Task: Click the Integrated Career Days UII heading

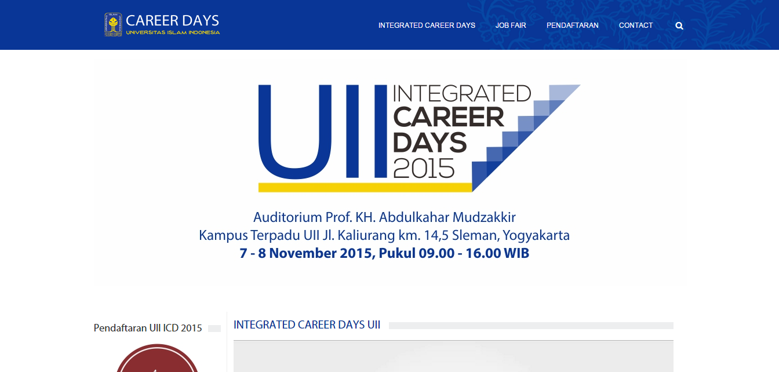Action: pos(307,325)
